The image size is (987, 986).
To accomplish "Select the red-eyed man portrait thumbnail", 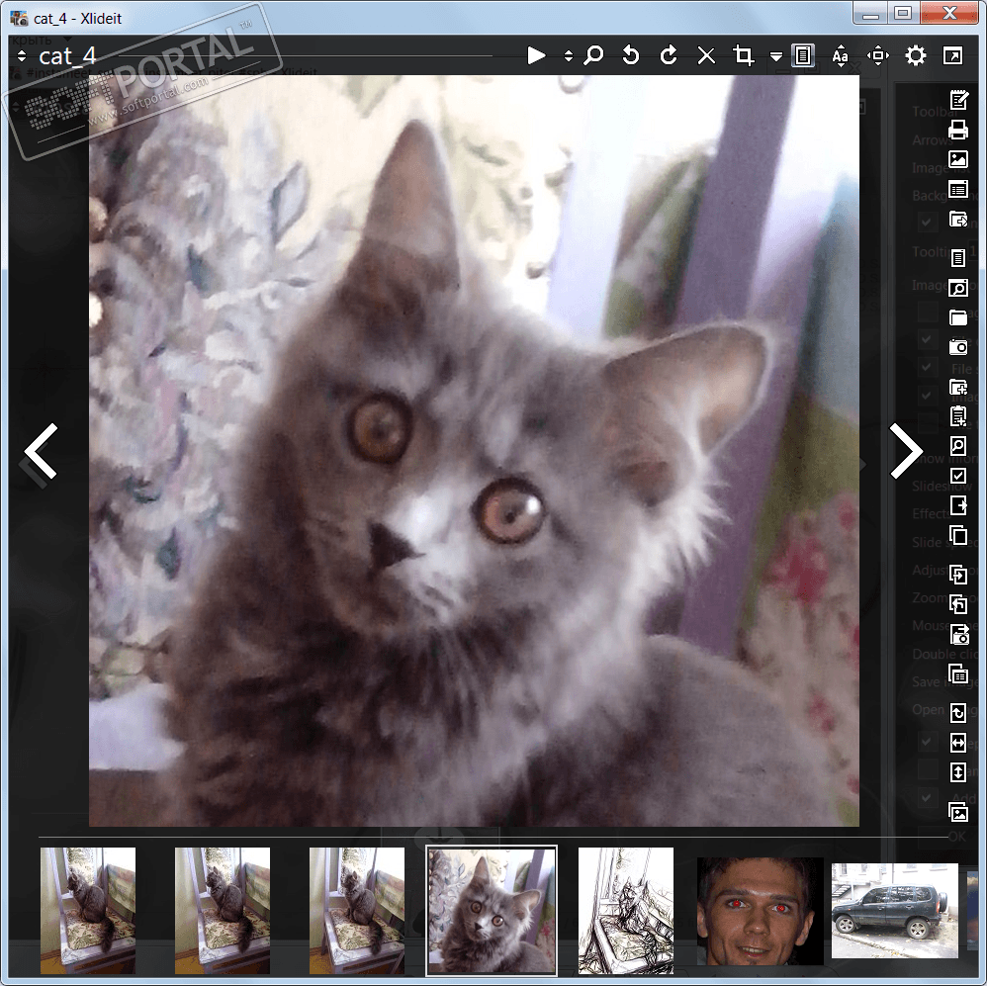I will click(760, 911).
